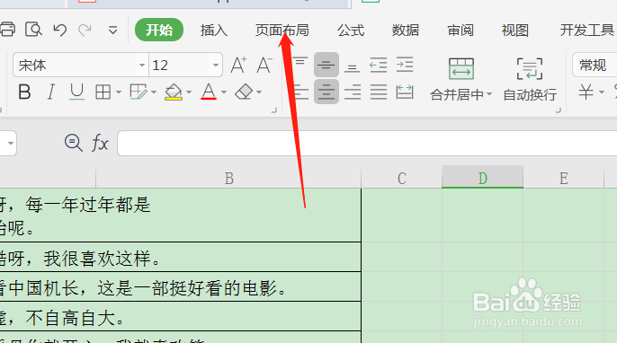Select column D header
The width and height of the screenshot is (617, 343).
483,178
